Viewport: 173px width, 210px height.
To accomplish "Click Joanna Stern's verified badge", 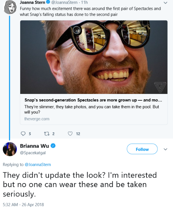I will [x=48, y=2].
